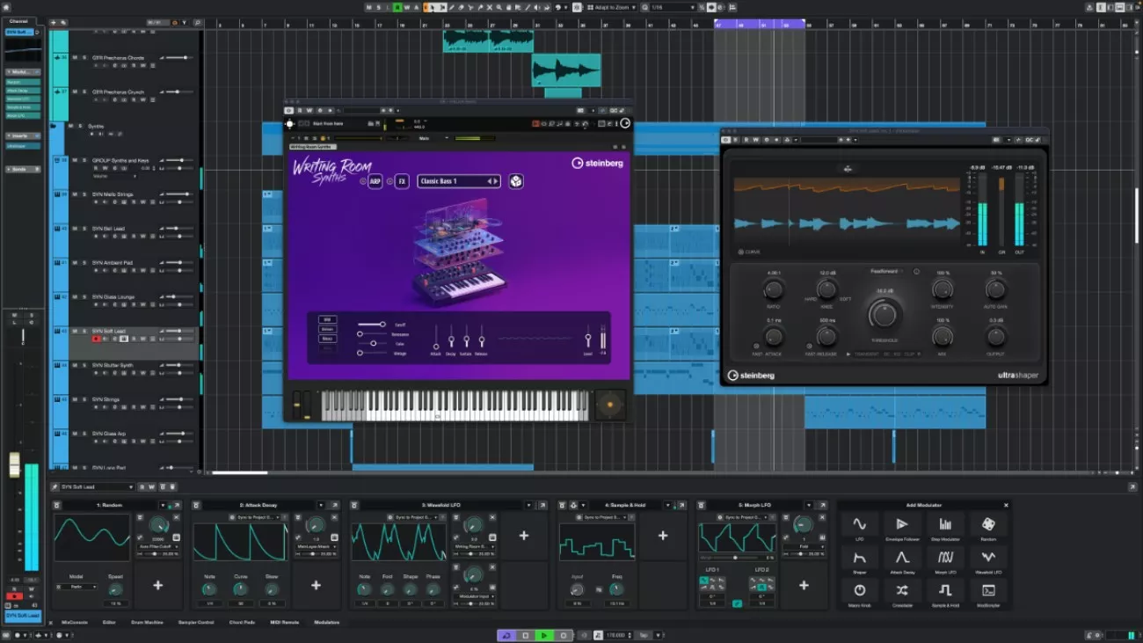Screen dimensions: 1143x643
Task: Click the Threshold knob in UltraShaper
Action: [884, 314]
